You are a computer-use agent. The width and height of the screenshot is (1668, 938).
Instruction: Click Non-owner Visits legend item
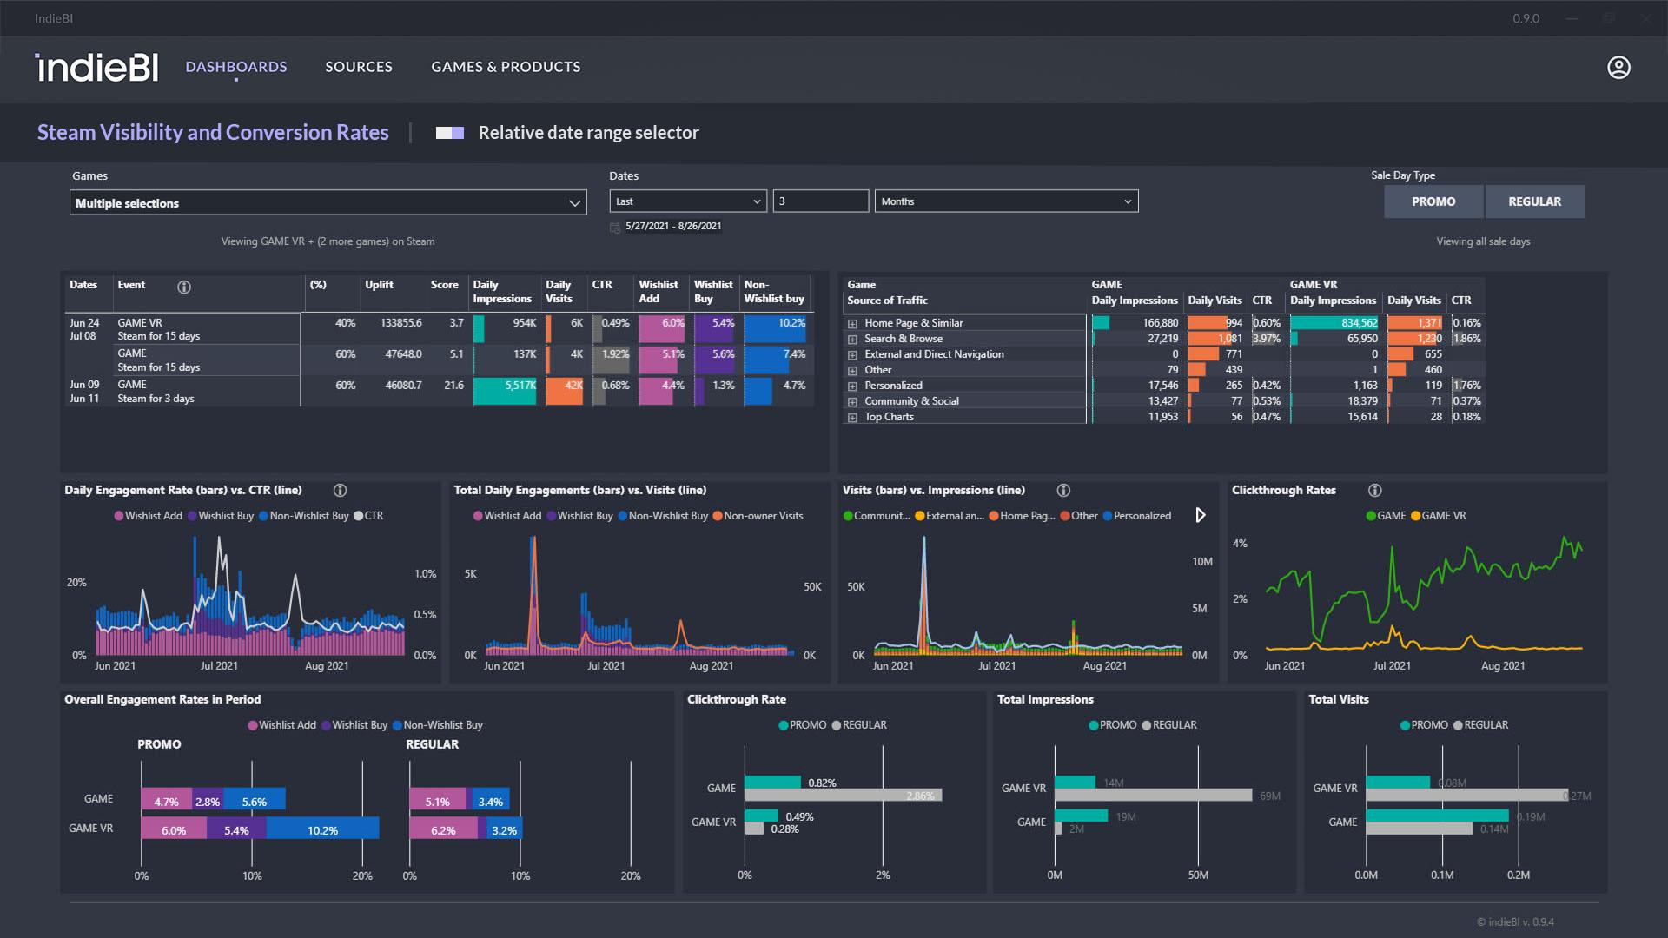758,515
